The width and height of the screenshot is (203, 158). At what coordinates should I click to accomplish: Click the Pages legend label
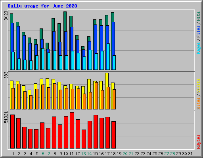click(199, 48)
